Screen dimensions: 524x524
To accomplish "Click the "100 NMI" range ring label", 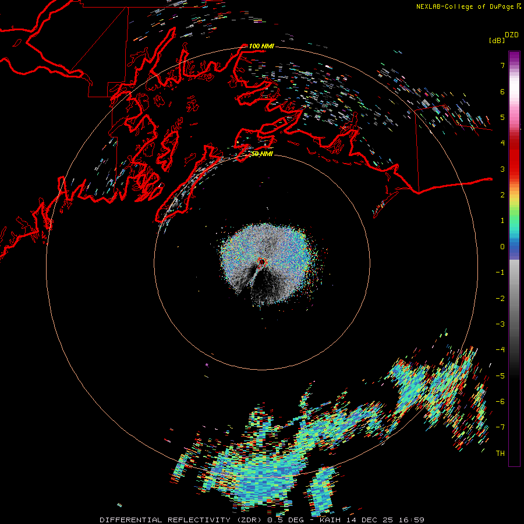I will [261, 46].
